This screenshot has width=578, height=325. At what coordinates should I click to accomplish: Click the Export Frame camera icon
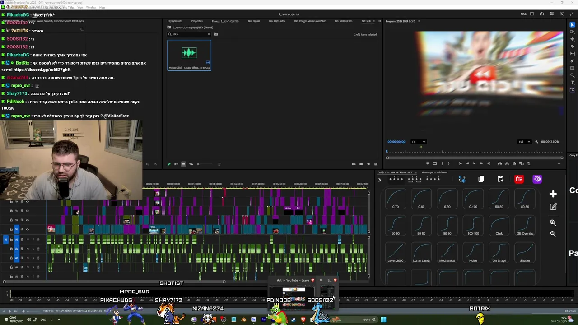tap(514, 163)
